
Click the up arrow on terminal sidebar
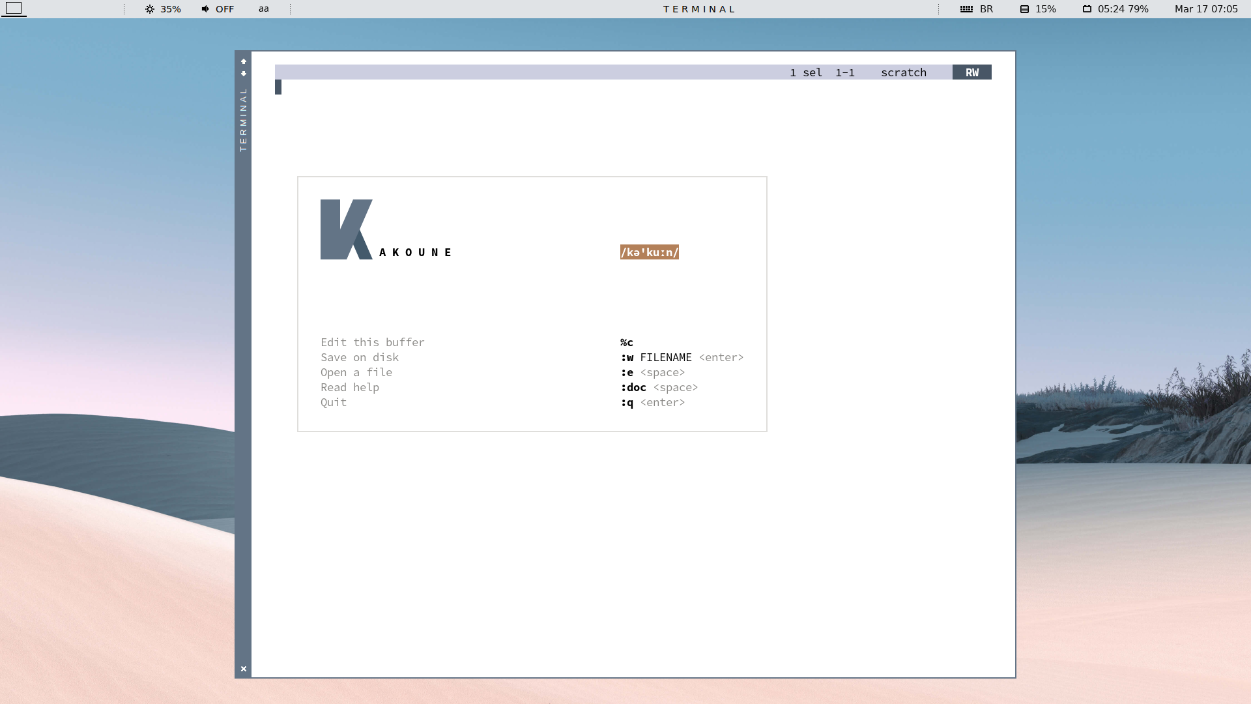coord(244,61)
